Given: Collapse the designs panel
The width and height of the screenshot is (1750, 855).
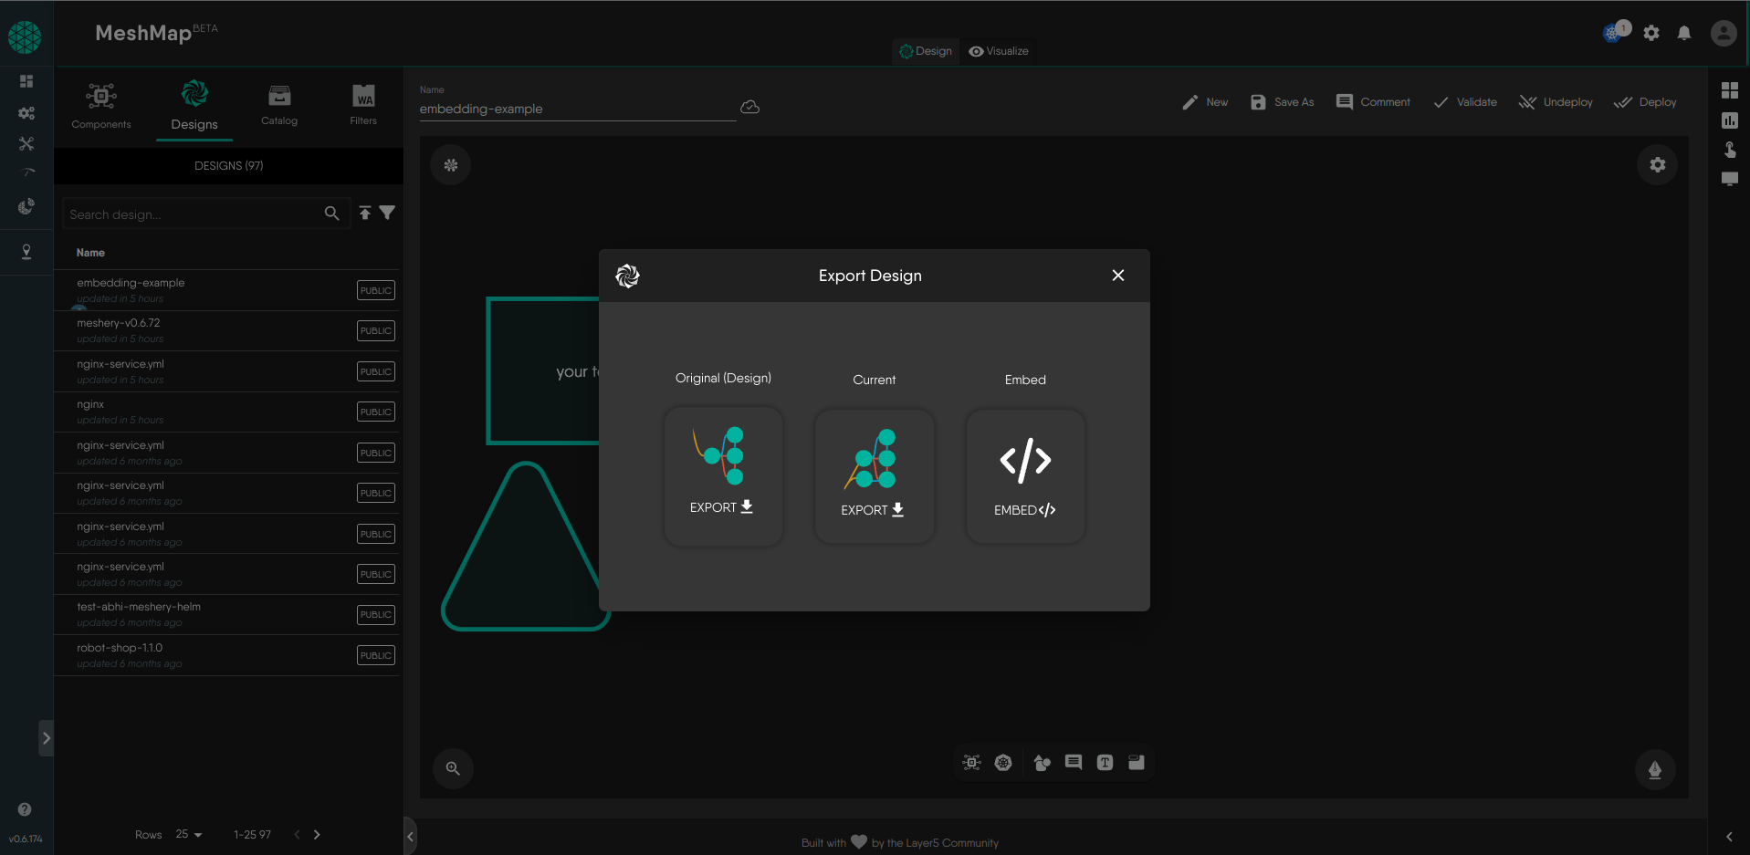Looking at the screenshot, I should click(x=410, y=836).
